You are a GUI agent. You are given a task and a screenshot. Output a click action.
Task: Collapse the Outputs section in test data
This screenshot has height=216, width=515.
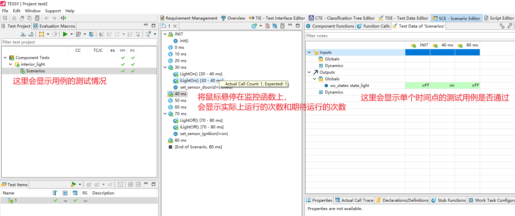309,72
